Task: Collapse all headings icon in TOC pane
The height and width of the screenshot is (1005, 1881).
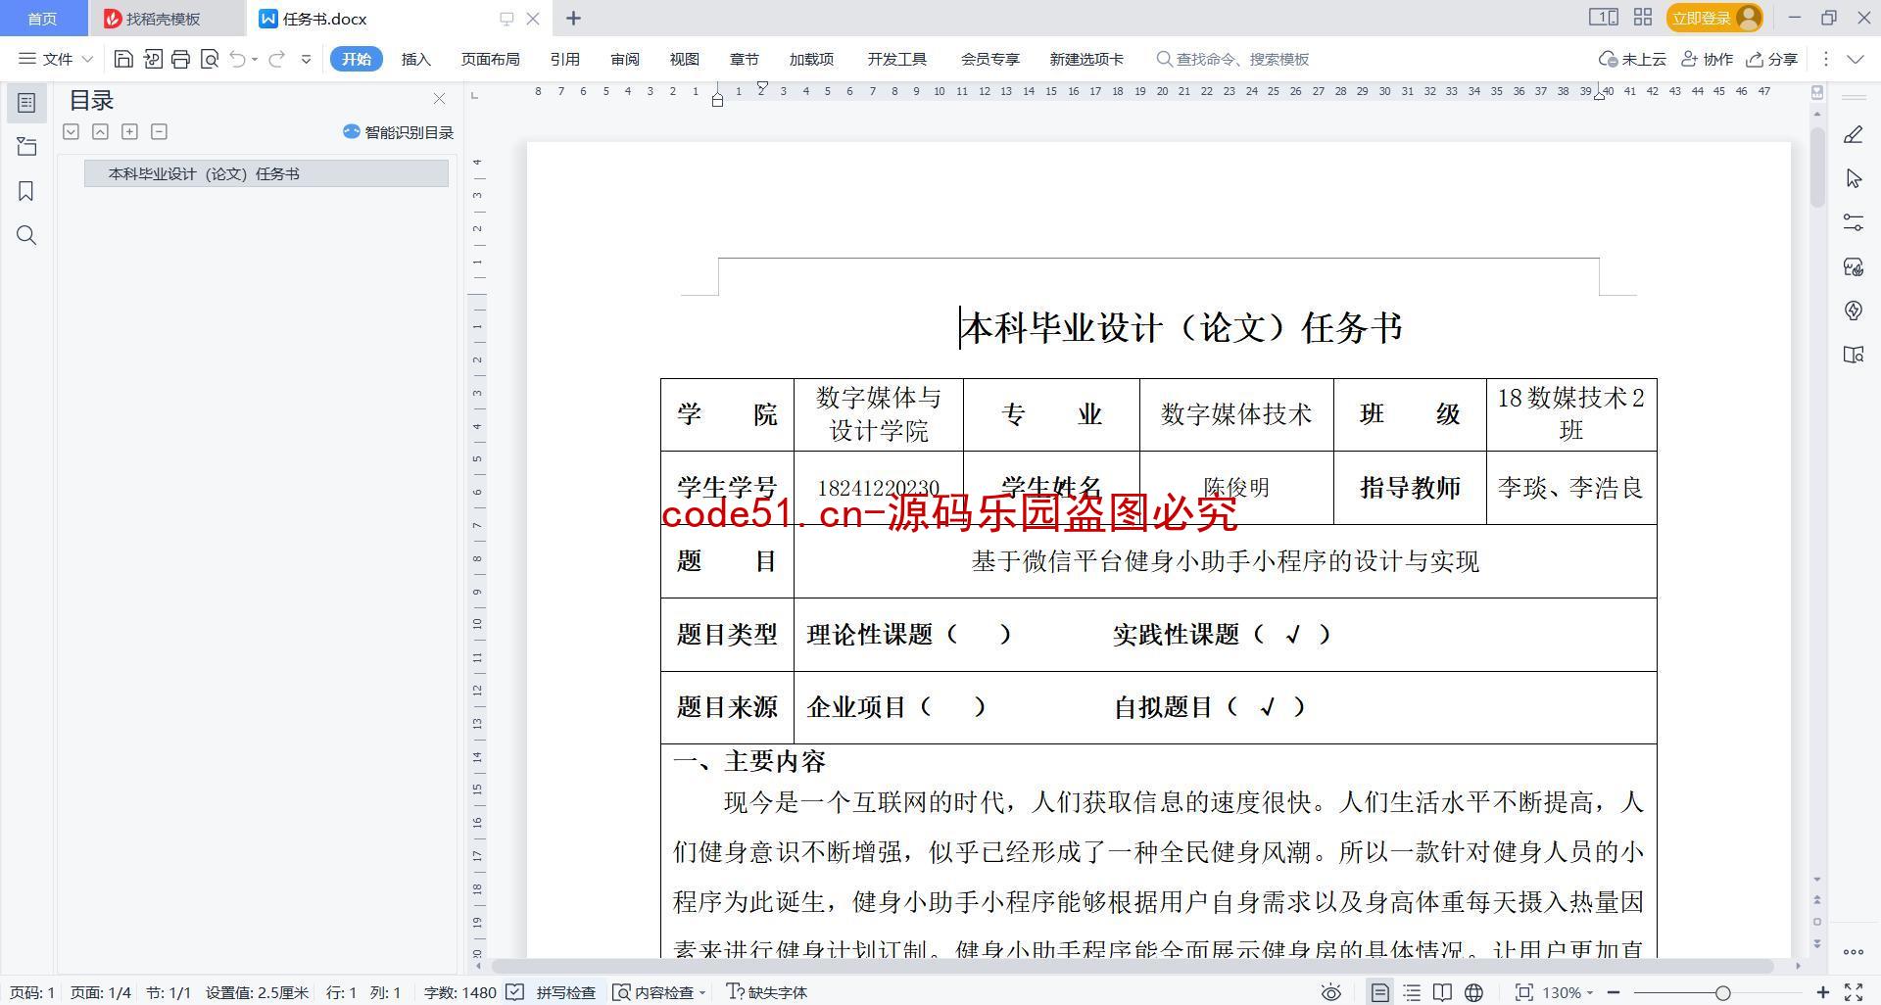Action: tap(71, 131)
